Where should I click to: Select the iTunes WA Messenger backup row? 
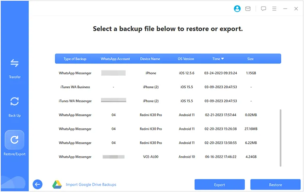(168, 101)
